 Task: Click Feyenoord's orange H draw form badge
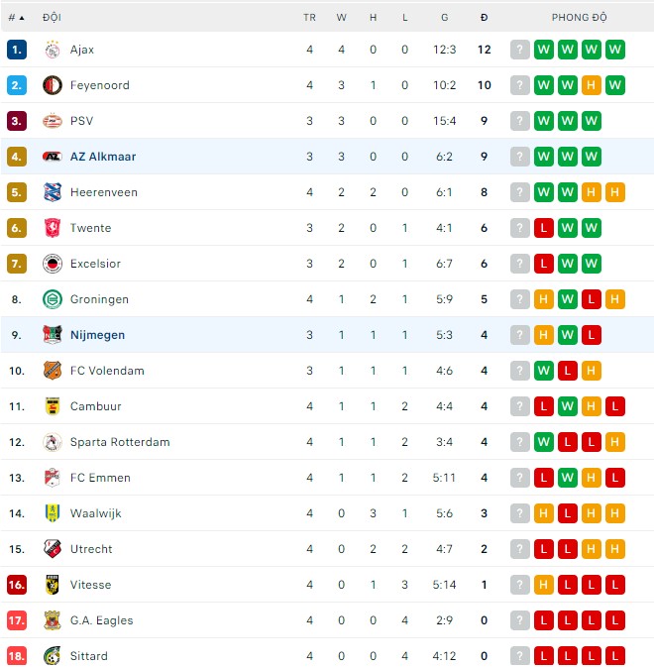pos(592,85)
